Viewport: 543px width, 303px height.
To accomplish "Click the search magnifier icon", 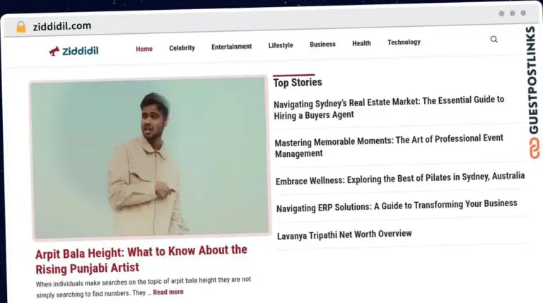I will 494,40.
